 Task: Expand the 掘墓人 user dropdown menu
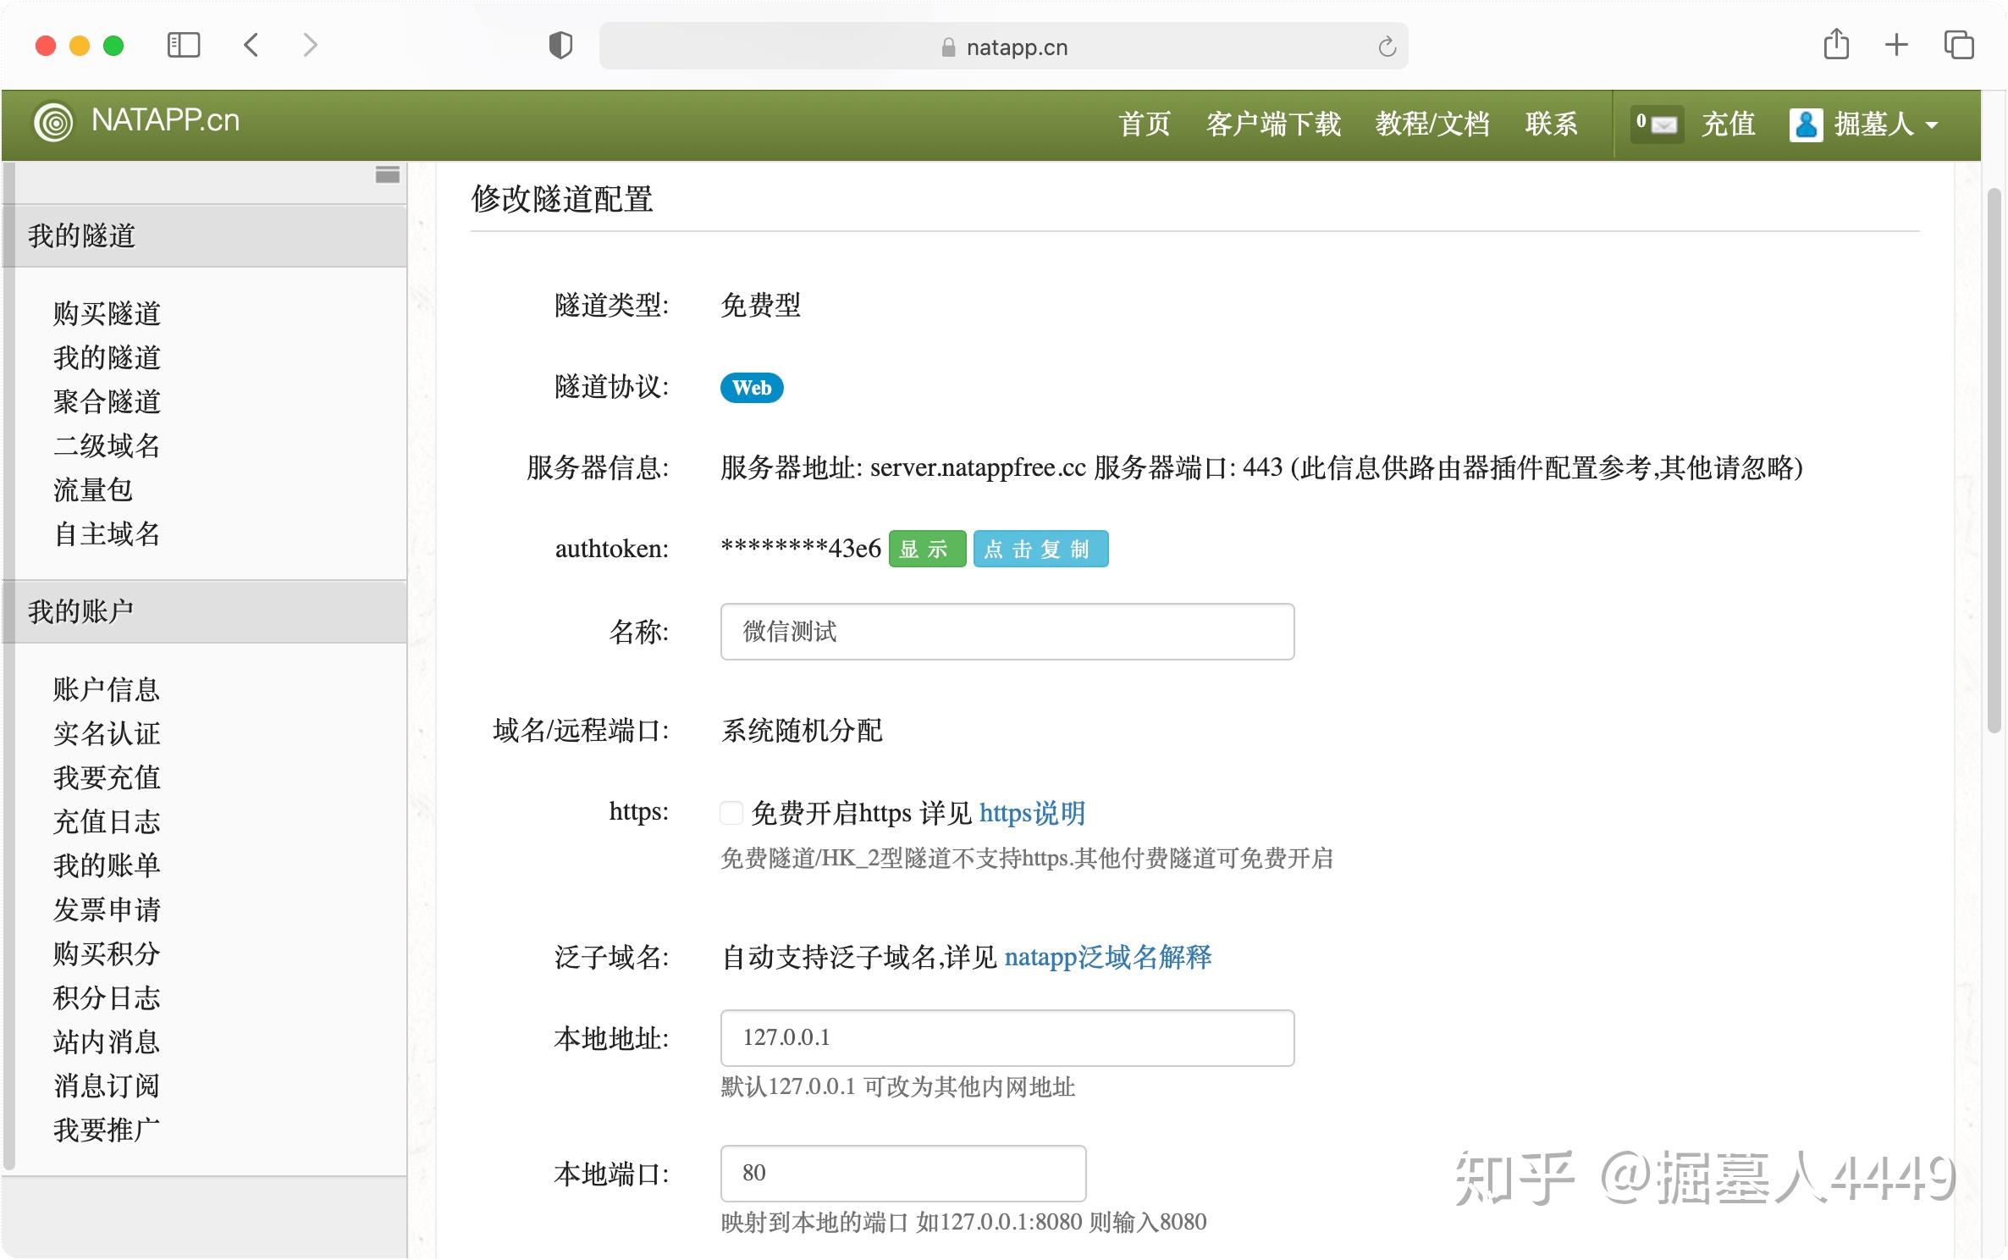(x=1932, y=125)
